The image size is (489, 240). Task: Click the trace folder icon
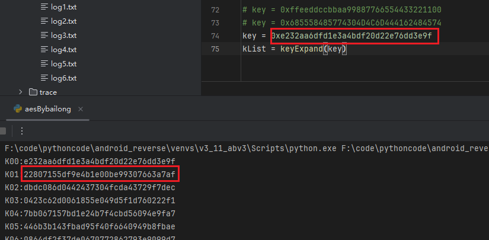pyautogui.click(x=33, y=92)
